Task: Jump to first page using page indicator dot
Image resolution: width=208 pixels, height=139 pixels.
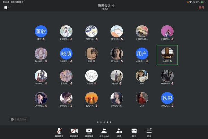Action: [x=98, y=122]
